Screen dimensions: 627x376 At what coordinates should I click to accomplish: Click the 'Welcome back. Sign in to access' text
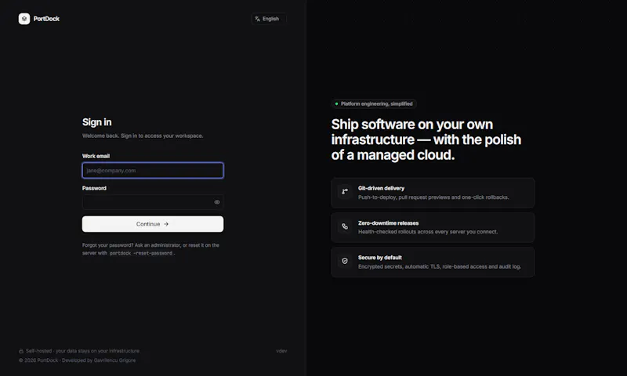point(143,136)
